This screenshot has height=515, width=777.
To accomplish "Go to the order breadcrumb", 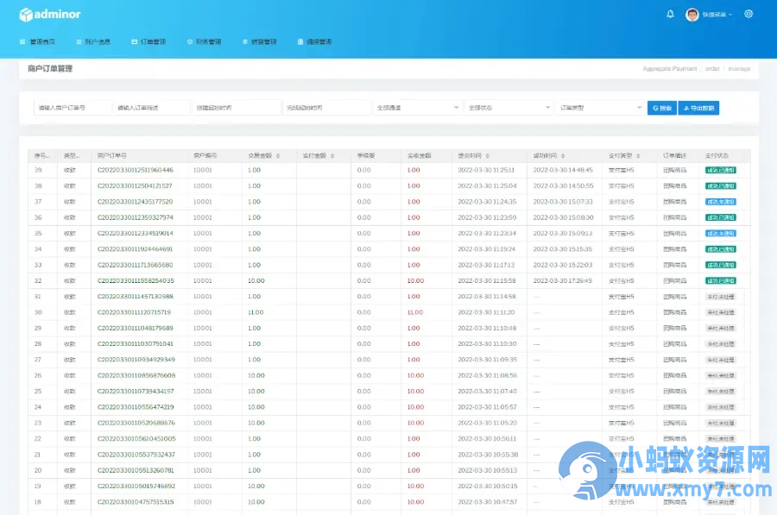I will 712,69.
